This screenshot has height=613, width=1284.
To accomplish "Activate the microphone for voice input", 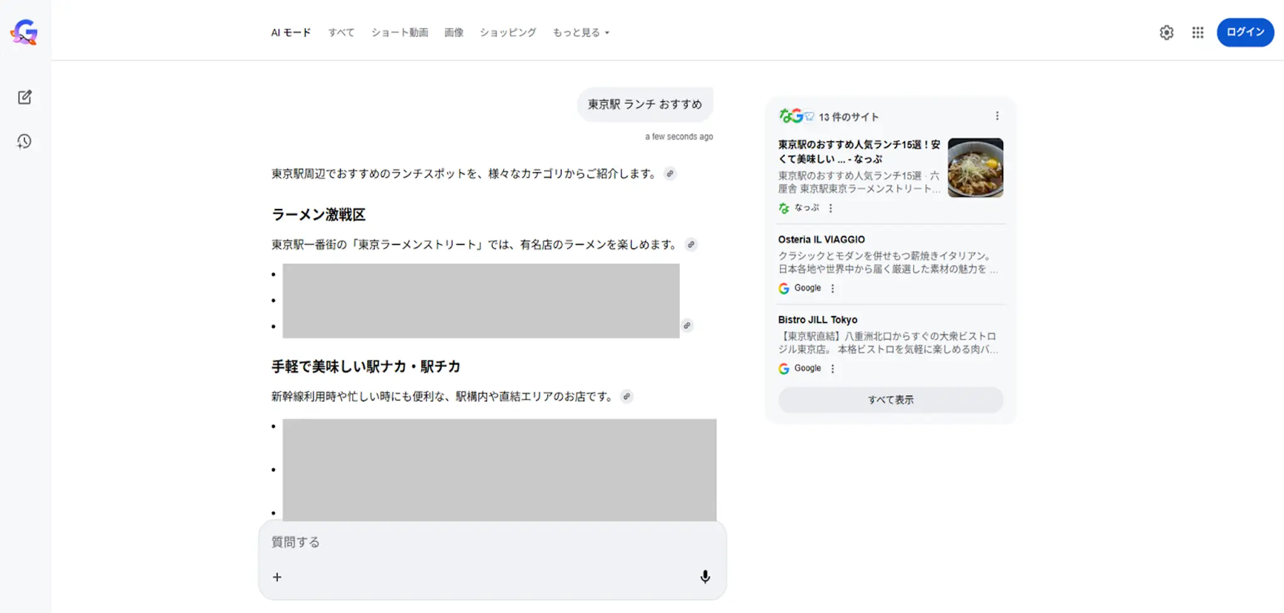I will (x=705, y=577).
